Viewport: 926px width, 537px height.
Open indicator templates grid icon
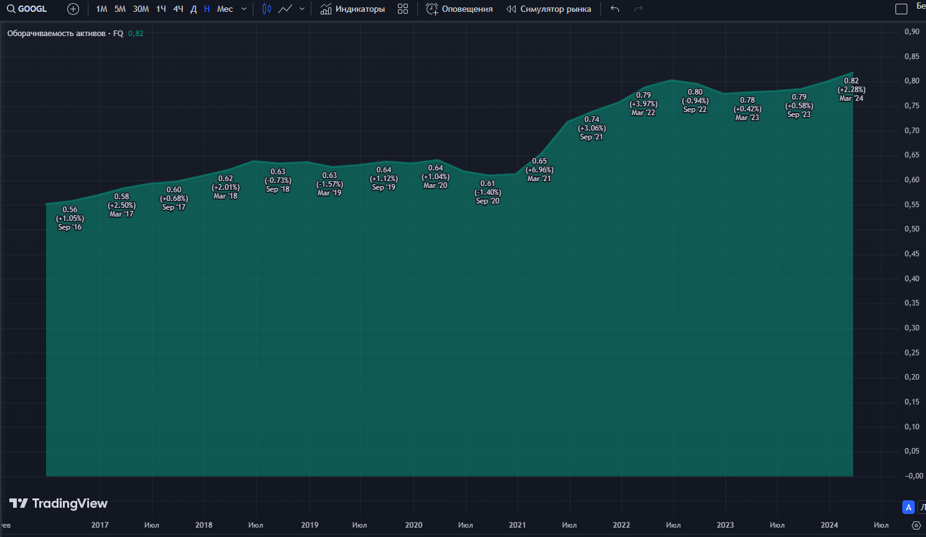click(403, 9)
